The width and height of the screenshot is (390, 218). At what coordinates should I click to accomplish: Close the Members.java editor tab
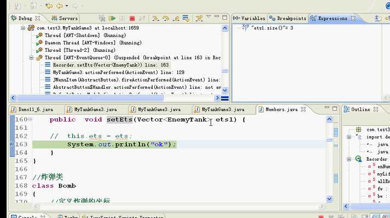click(303, 109)
